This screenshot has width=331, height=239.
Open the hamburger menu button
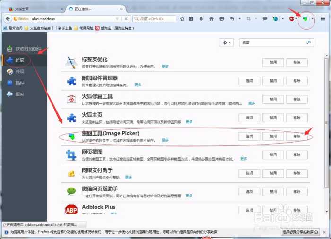point(323,18)
